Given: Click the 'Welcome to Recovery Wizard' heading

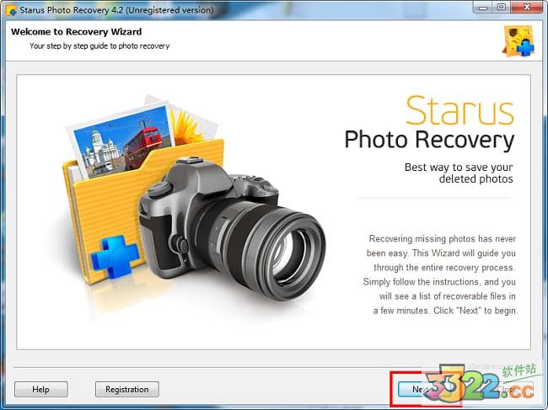Looking at the screenshot, I should 76,32.
